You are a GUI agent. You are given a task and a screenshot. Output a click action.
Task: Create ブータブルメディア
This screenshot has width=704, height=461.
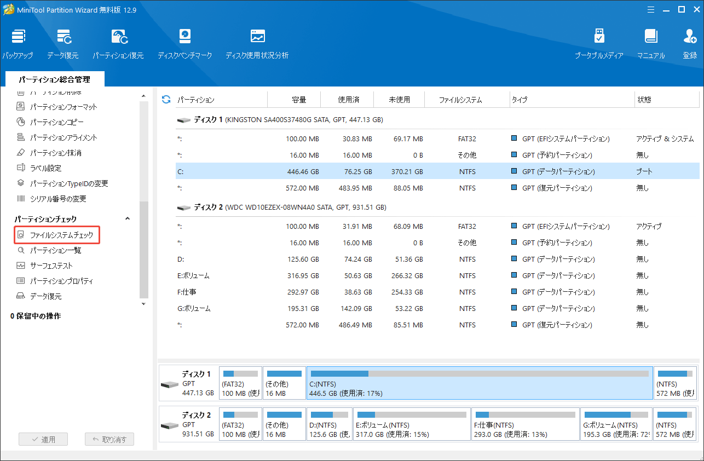click(x=599, y=44)
